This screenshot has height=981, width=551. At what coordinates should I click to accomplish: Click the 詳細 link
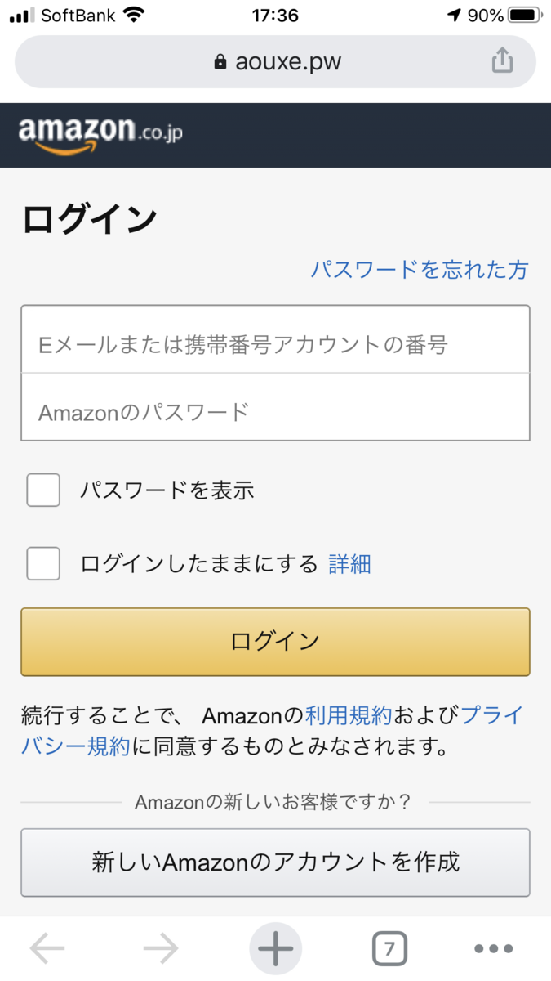(x=349, y=564)
